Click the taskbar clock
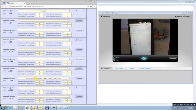This screenshot has width=196, height=110. point(190,108)
